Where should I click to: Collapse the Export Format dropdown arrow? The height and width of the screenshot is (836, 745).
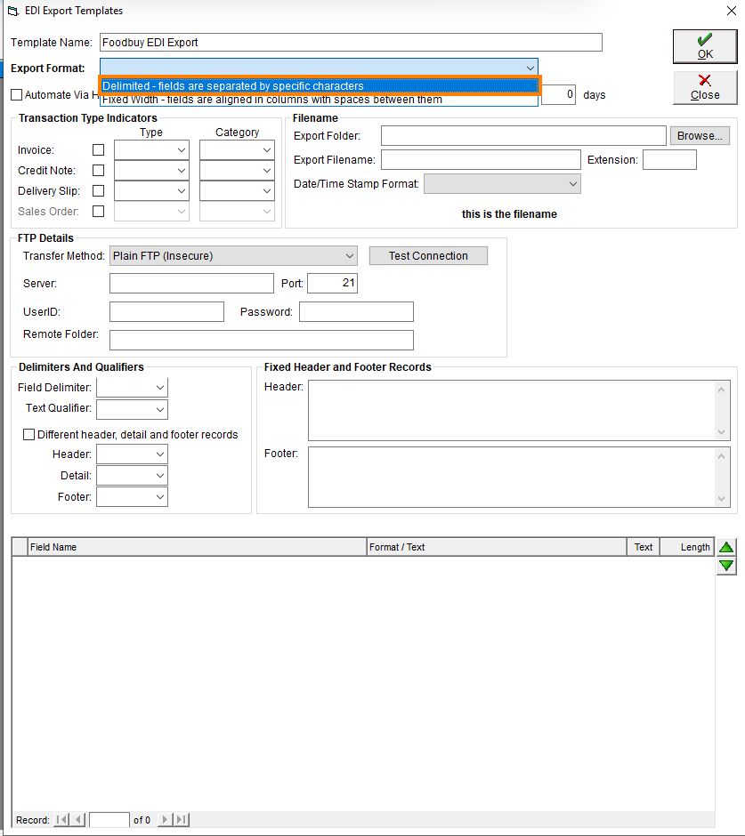pyautogui.click(x=530, y=68)
